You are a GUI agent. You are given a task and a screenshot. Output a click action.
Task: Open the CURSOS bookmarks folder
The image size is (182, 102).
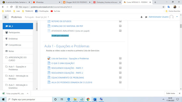[x=7, y=11]
